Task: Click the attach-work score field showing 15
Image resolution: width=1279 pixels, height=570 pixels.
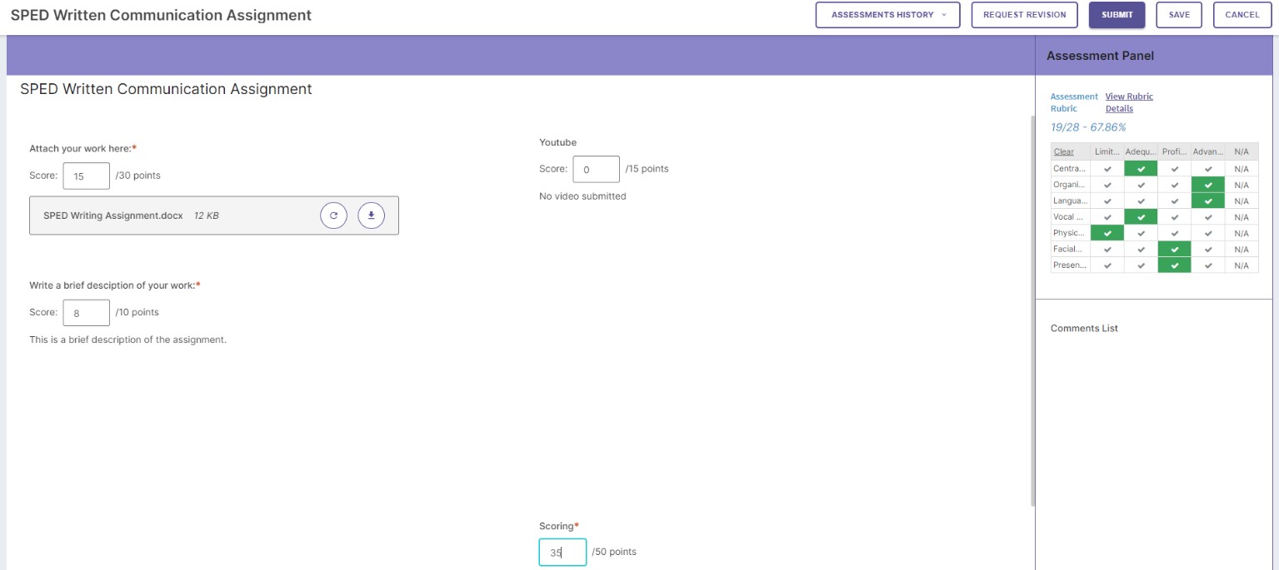Action: pyautogui.click(x=87, y=176)
